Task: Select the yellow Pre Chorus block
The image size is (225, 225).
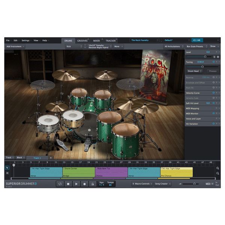Action: pos(177,172)
